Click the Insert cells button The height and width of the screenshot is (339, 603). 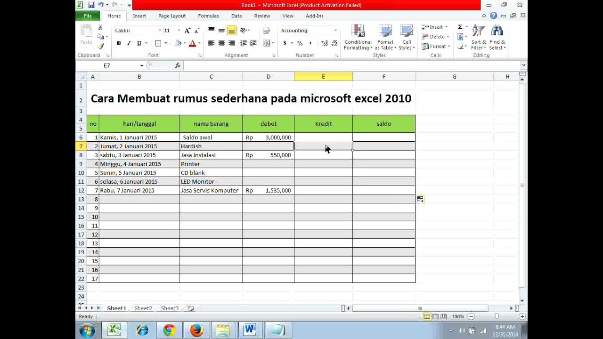click(x=434, y=27)
